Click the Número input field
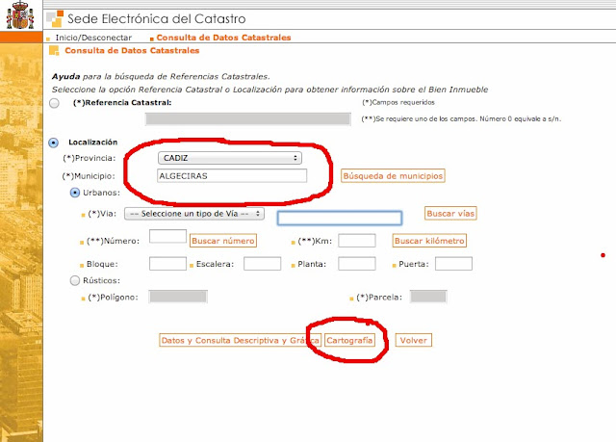Screen dimensions: 616x442 point(167,237)
